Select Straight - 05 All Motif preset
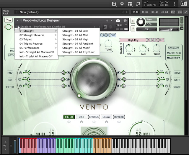Screen dimensions: 189x155 [x=76, y=48]
